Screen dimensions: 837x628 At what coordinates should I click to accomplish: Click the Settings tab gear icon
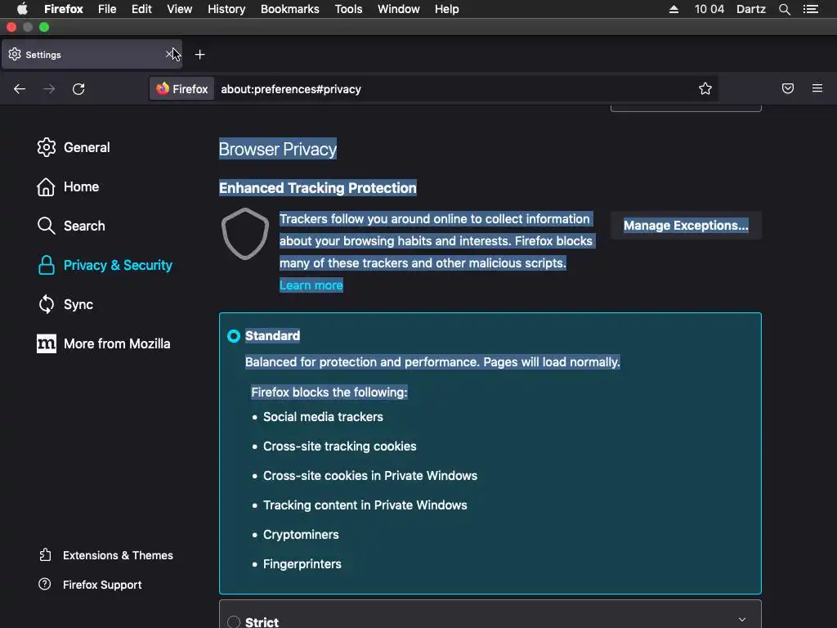[15, 54]
